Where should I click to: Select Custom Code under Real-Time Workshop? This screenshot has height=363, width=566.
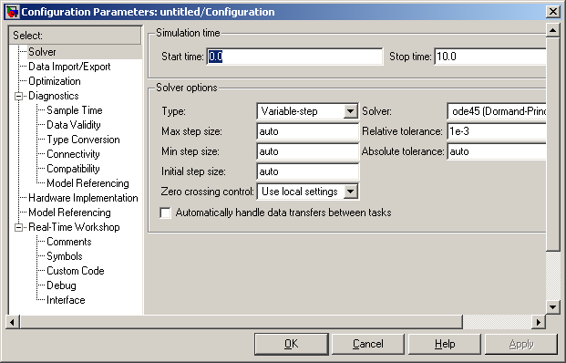(x=76, y=271)
